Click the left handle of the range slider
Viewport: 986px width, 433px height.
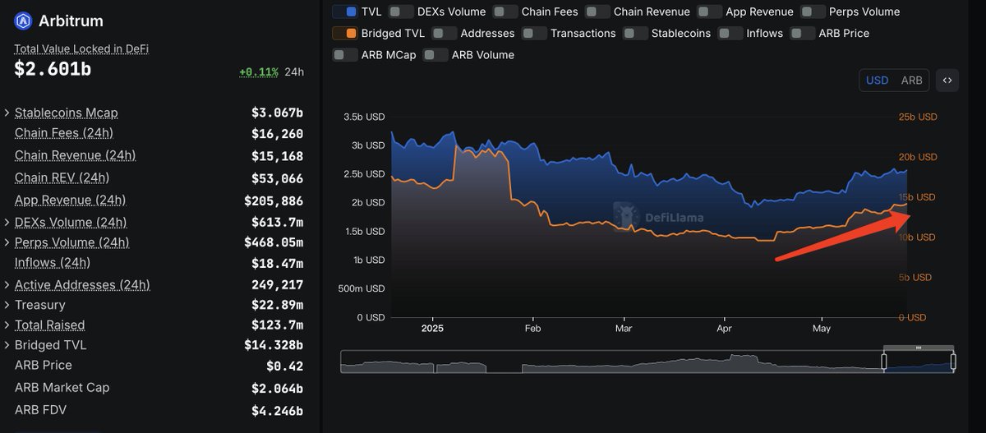885,362
